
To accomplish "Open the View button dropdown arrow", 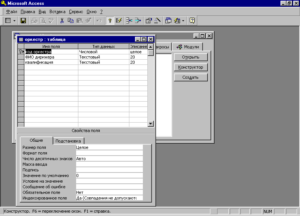I will pos(14,21).
